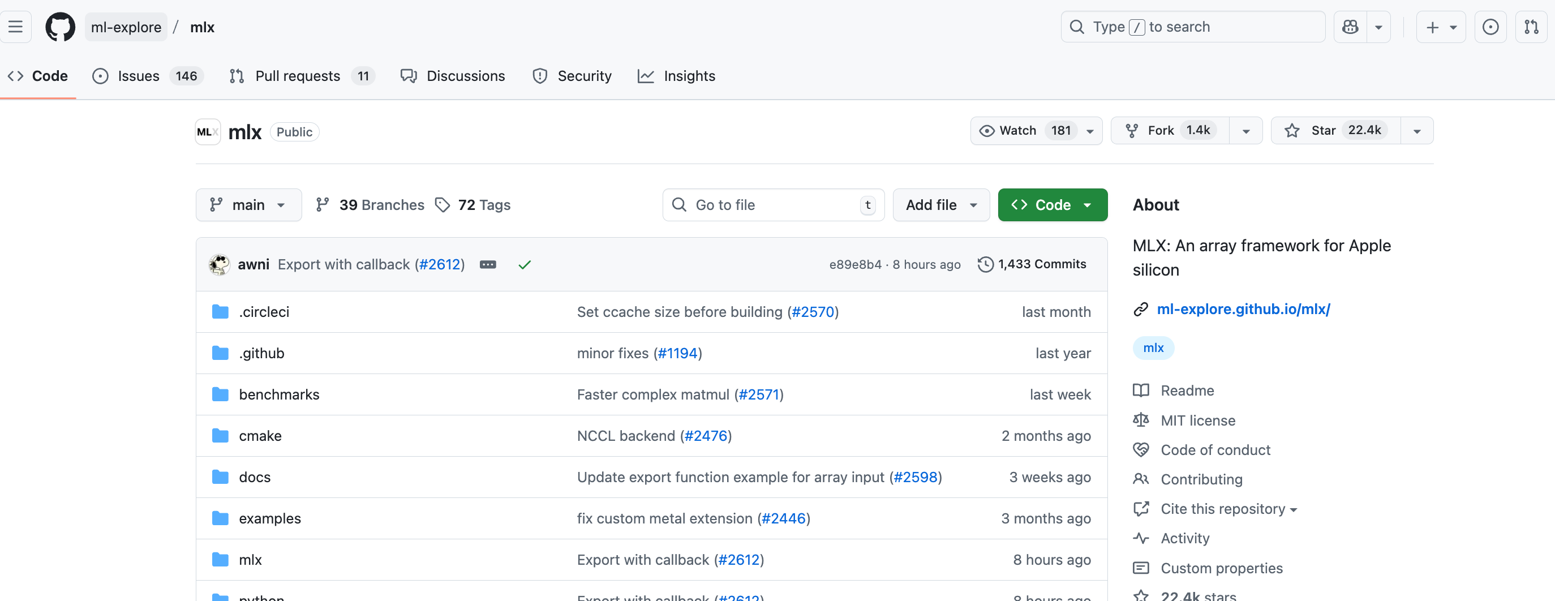Expand Cite this repository

pyautogui.click(x=1228, y=509)
